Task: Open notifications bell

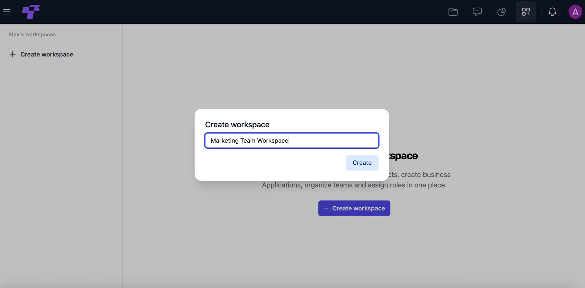Action: [x=552, y=12]
